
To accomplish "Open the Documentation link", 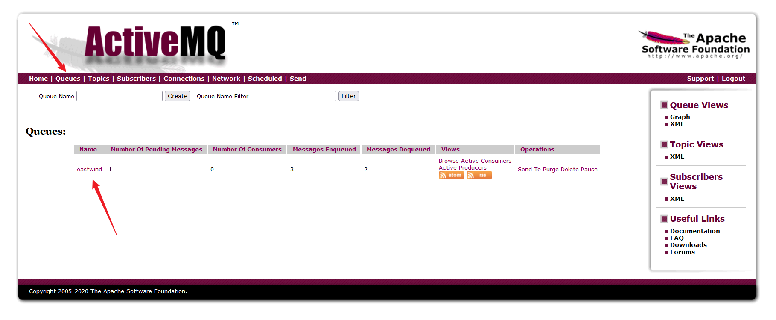I will (x=695, y=231).
